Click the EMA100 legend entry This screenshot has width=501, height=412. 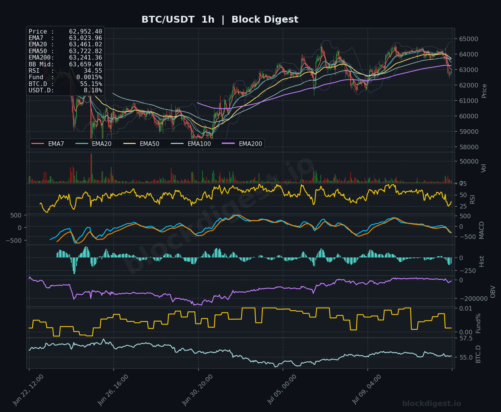191,144
